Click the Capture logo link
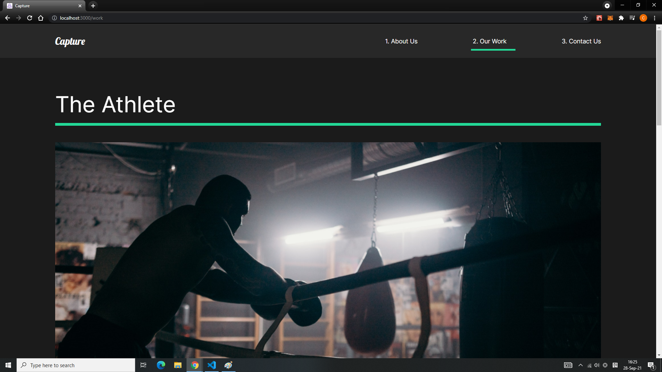This screenshot has width=662, height=372. [x=70, y=41]
